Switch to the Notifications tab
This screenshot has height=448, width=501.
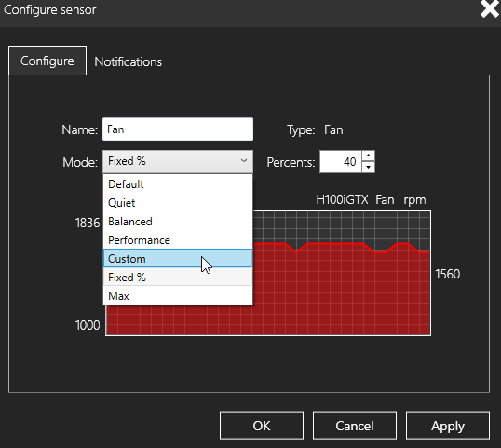point(128,61)
